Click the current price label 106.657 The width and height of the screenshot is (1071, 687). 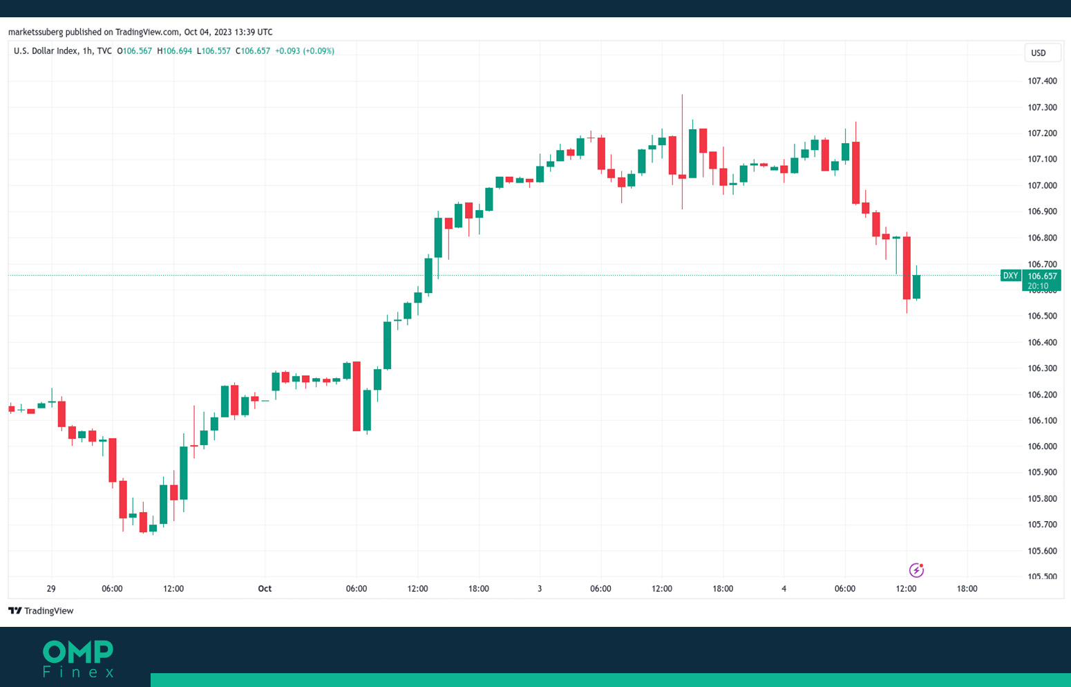pos(1042,276)
